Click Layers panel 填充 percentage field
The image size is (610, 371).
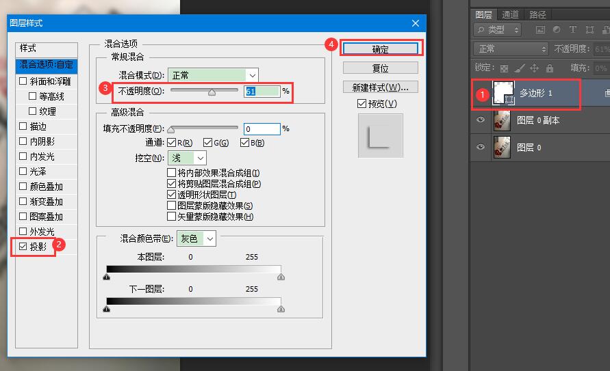click(601, 68)
